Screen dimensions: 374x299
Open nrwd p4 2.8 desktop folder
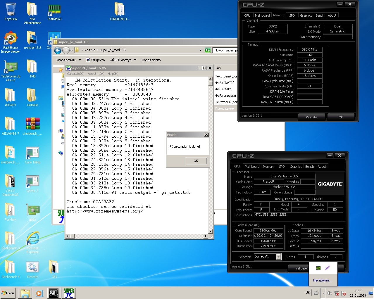(32, 40)
